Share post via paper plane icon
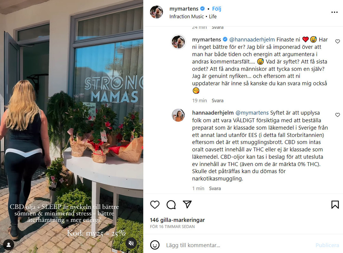The height and width of the screenshot is (253, 343). click(187, 204)
